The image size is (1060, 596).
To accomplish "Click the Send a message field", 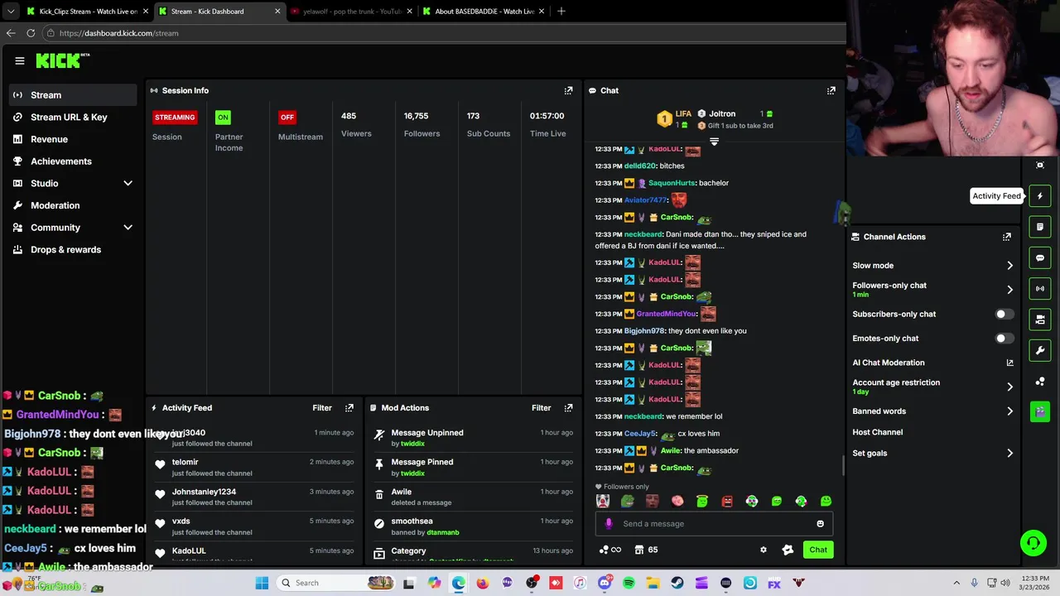I will point(714,523).
